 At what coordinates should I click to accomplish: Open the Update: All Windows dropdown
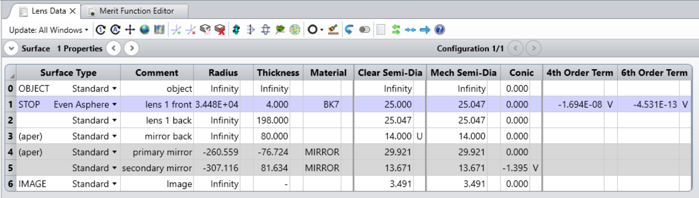pos(49,30)
